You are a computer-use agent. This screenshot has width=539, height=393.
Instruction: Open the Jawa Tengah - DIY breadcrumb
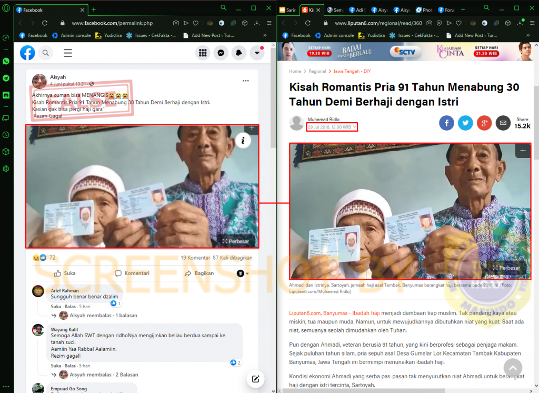[x=352, y=71]
